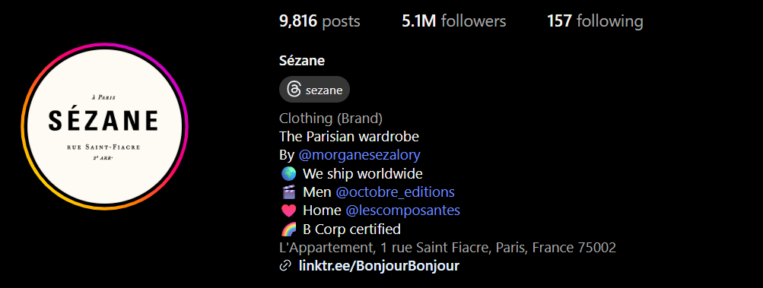Viewport: 763px width, 288px height.
Task: Open the 5.1M followers list
Action: (x=454, y=21)
